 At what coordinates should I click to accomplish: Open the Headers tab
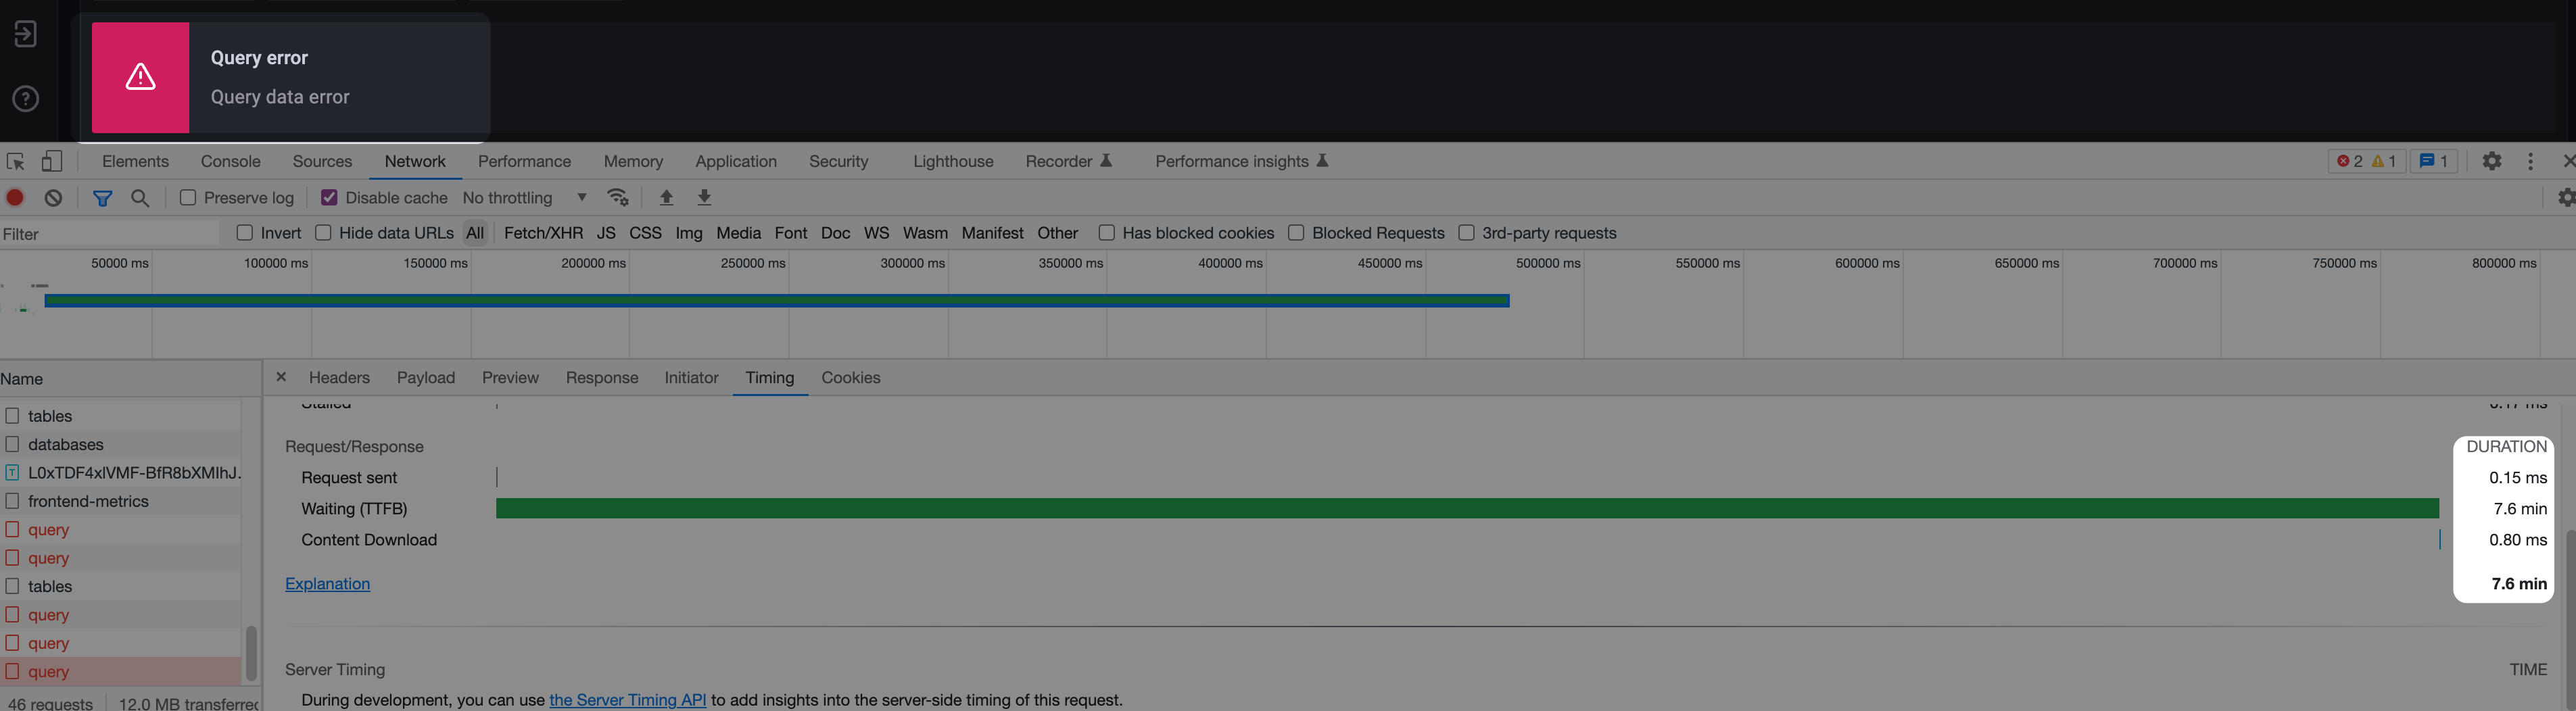(x=339, y=378)
